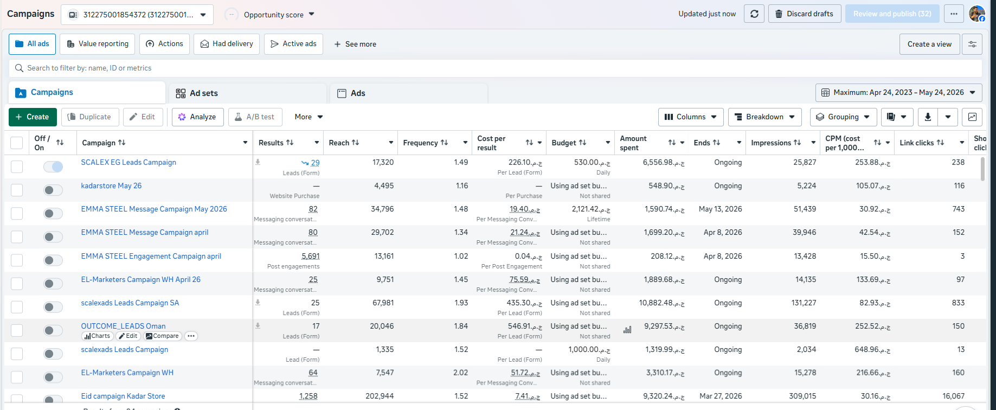The image size is (996, 410).
Task: Click results value 29 for SCALEX EG
Action: click(x=315, y=163)
